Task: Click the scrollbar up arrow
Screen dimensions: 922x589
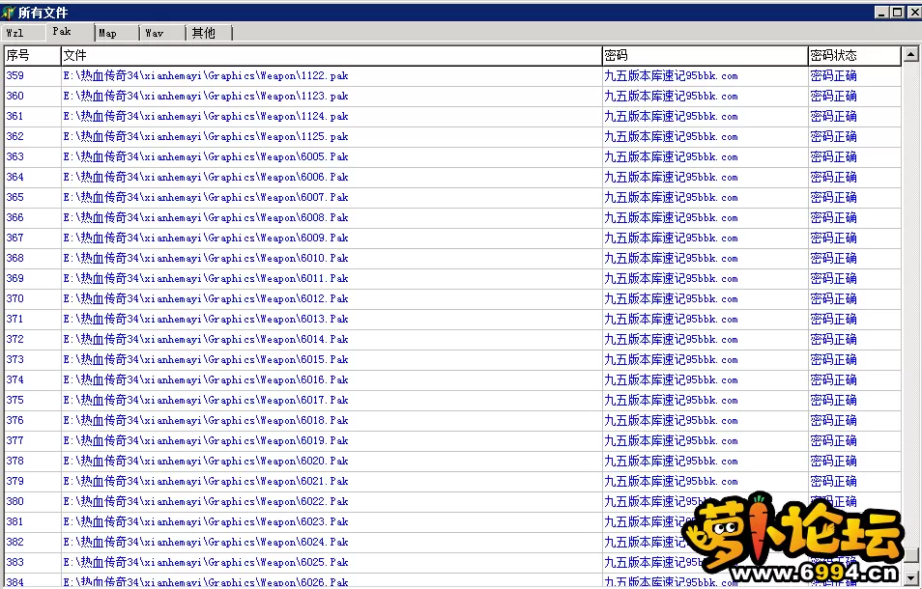Action: (x=910, y=55)
